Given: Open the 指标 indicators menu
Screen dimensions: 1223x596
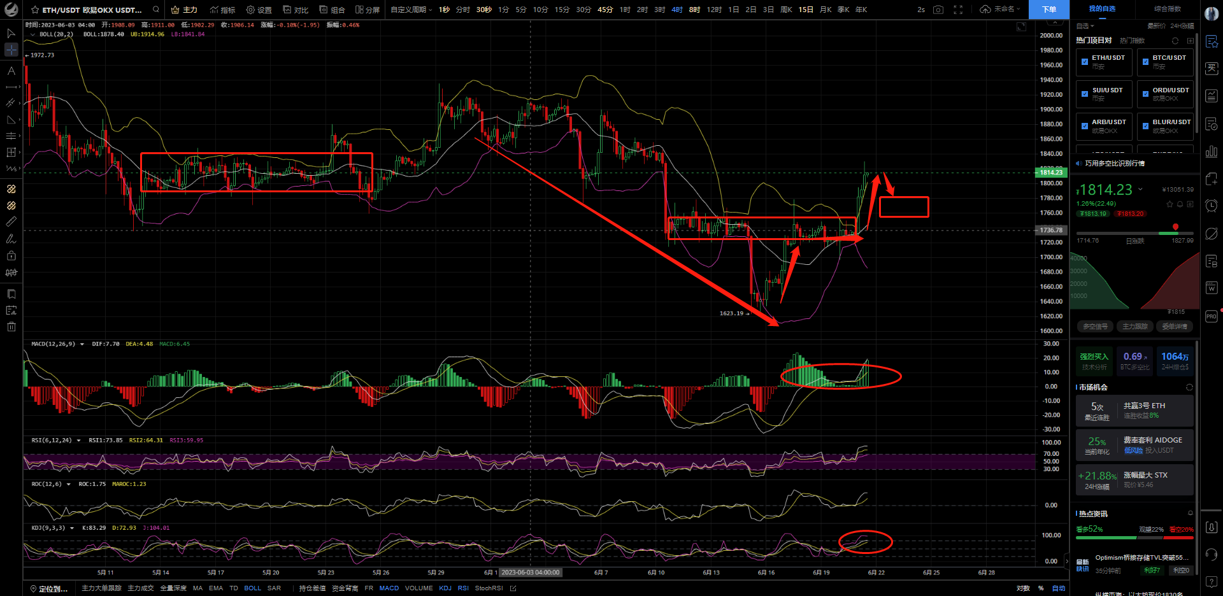Looking at the screenshot, I should 222,10.
